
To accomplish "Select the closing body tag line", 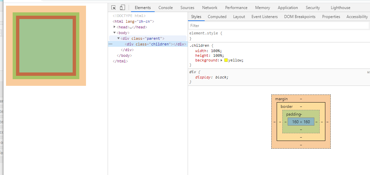I will point(124,55).
